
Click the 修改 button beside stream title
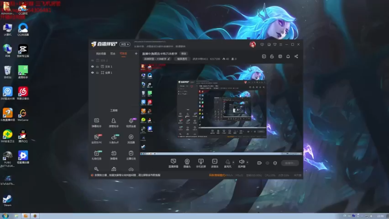(x=184, y=54)
